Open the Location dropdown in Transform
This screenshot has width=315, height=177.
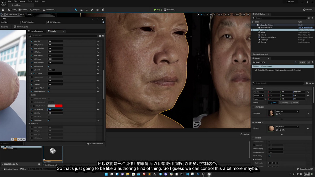(x=259, y=92)
